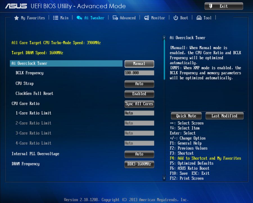Screen dimensions: 253x203
Task: Click the Main list icon
Action: click(55, 17)
